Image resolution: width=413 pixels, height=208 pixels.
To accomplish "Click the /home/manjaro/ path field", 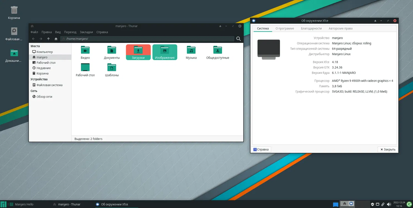I will [147, 39].
